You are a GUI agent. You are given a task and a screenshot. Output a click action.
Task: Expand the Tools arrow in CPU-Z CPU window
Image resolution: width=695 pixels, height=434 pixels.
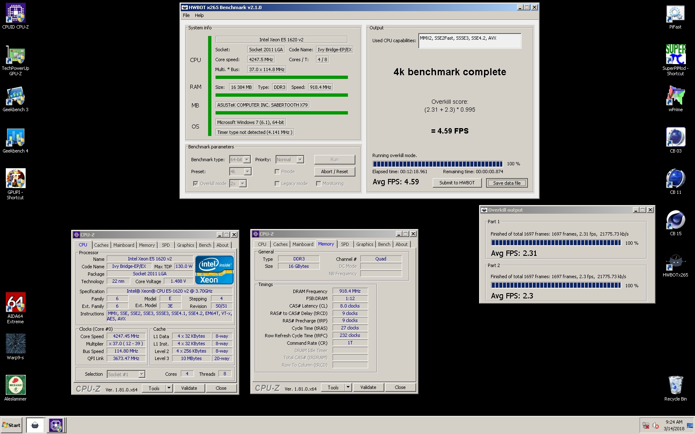169,388
